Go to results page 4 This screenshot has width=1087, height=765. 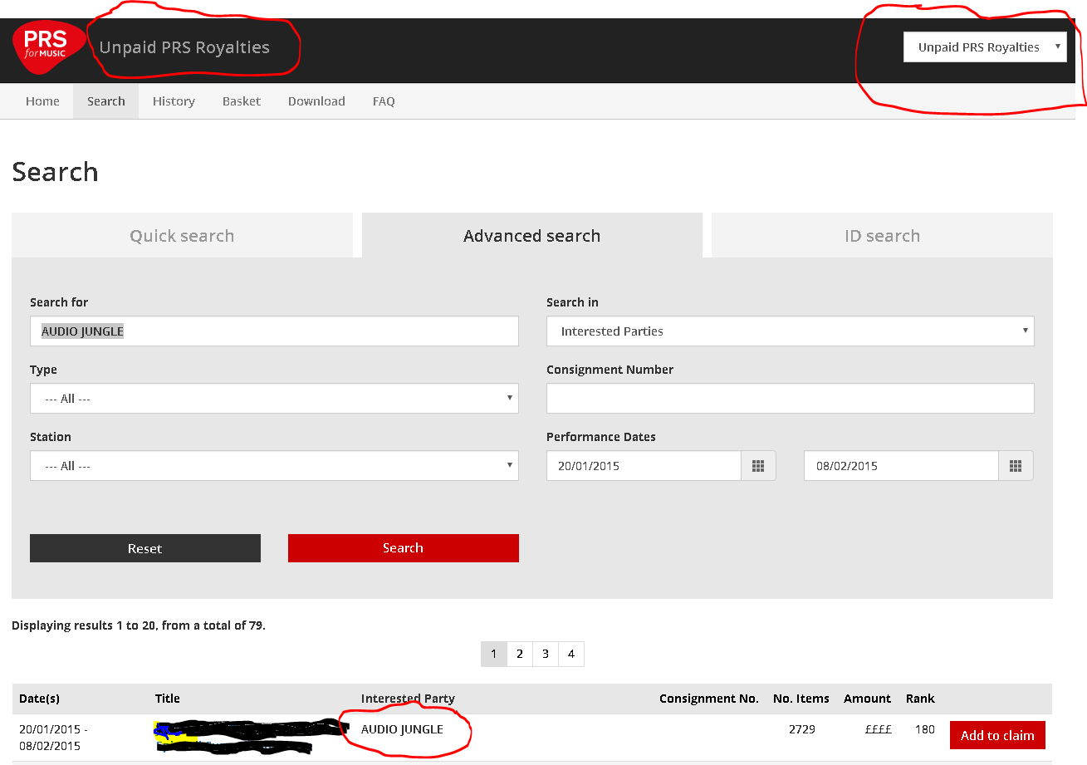click(x=571, y=654)
